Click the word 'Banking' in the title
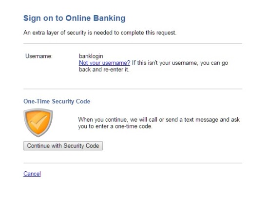The width and height of the screenshot is (268, 197). tap(109, 18)
